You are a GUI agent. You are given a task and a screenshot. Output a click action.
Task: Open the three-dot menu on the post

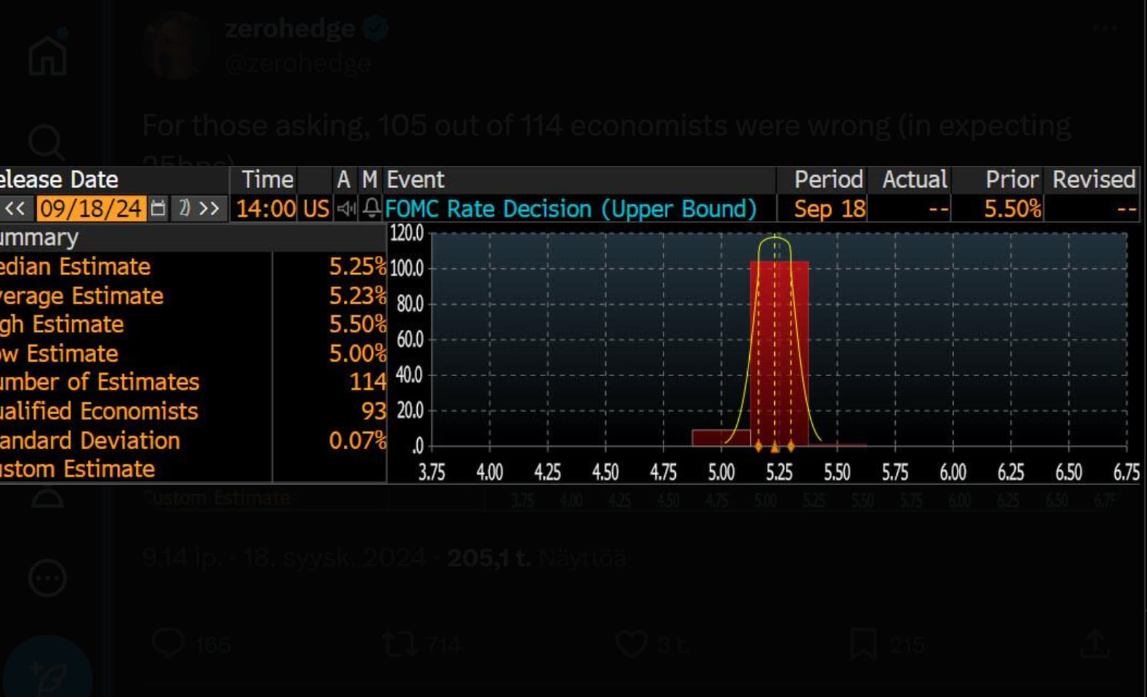point(1105,28)
